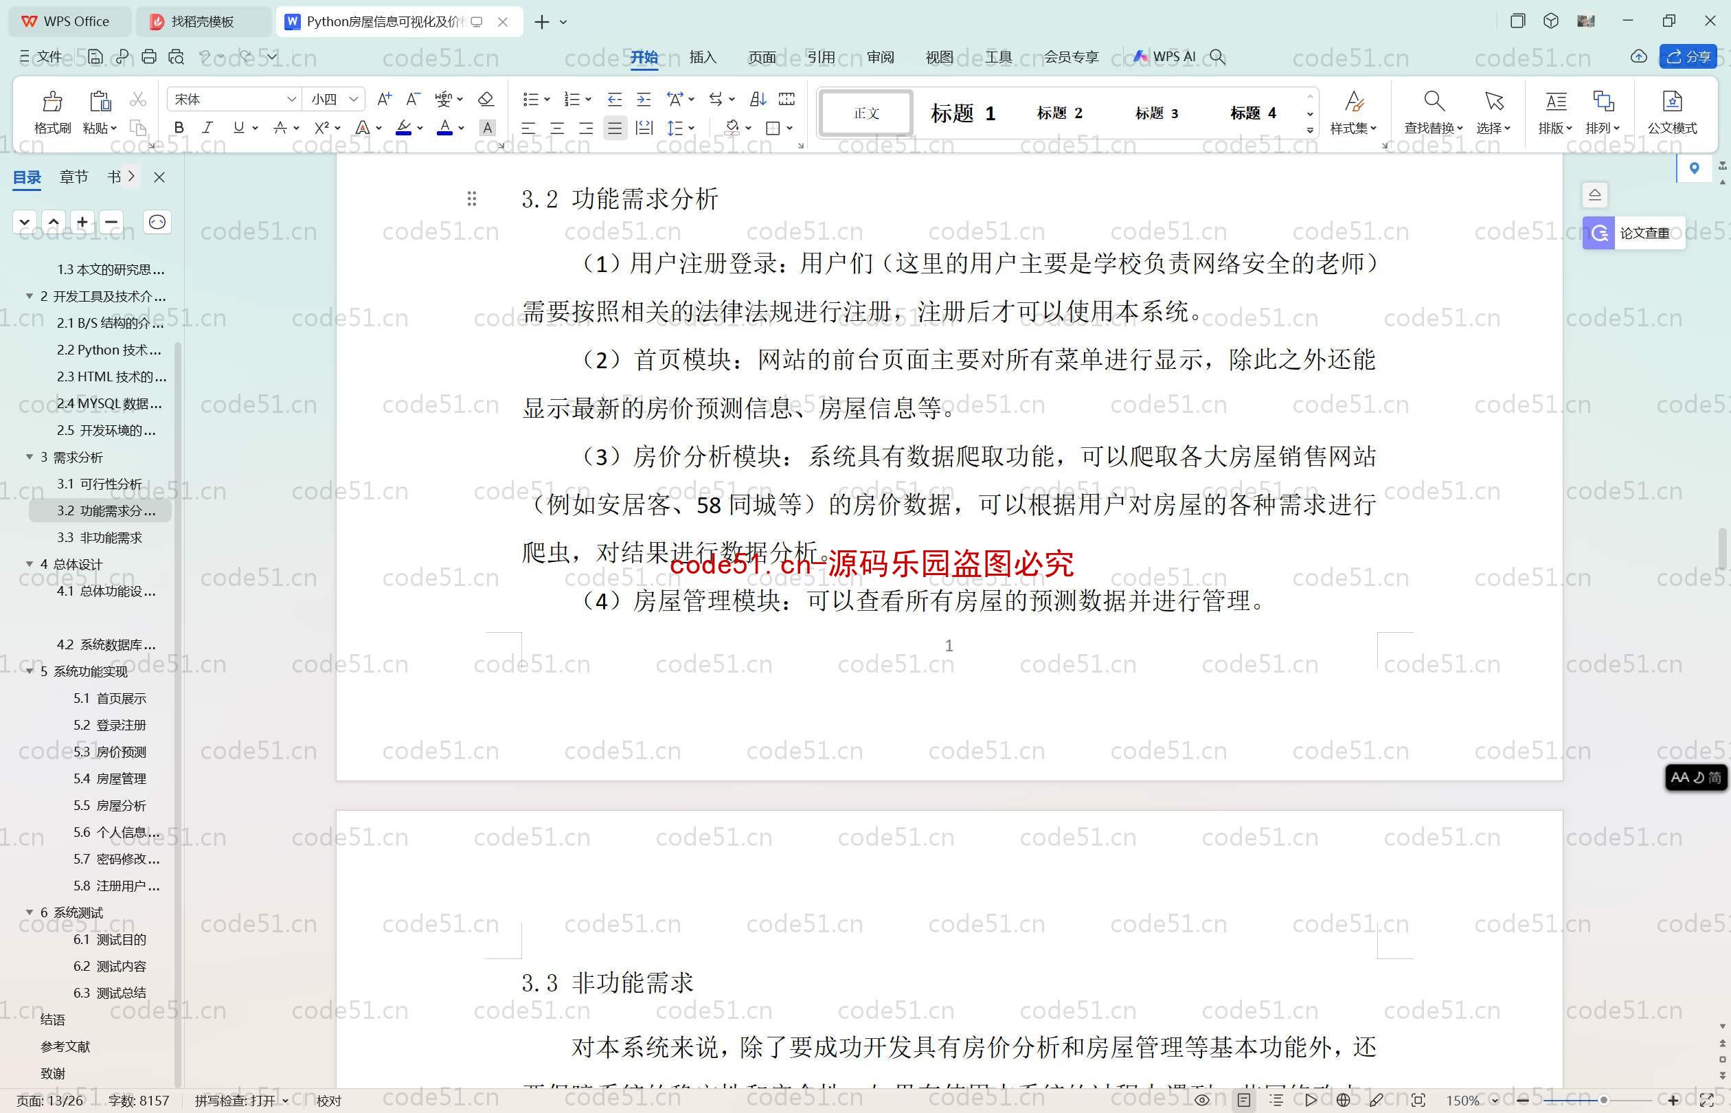The image size is (1731, 1113).
Task: Click the Print icon in quick toolbar
Action: (x=149, y=56)
